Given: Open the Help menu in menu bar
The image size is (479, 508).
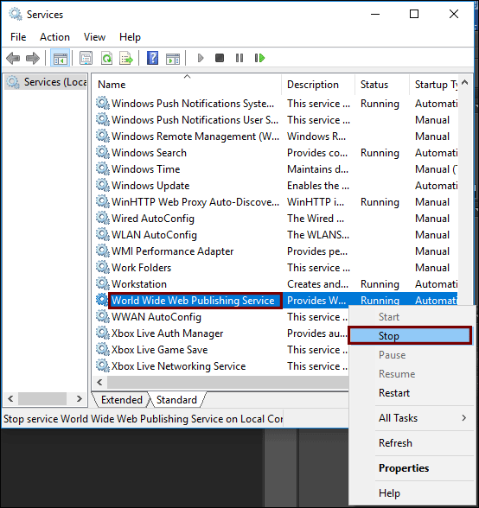Looking at the screenshot, I should tap(130, 37).
